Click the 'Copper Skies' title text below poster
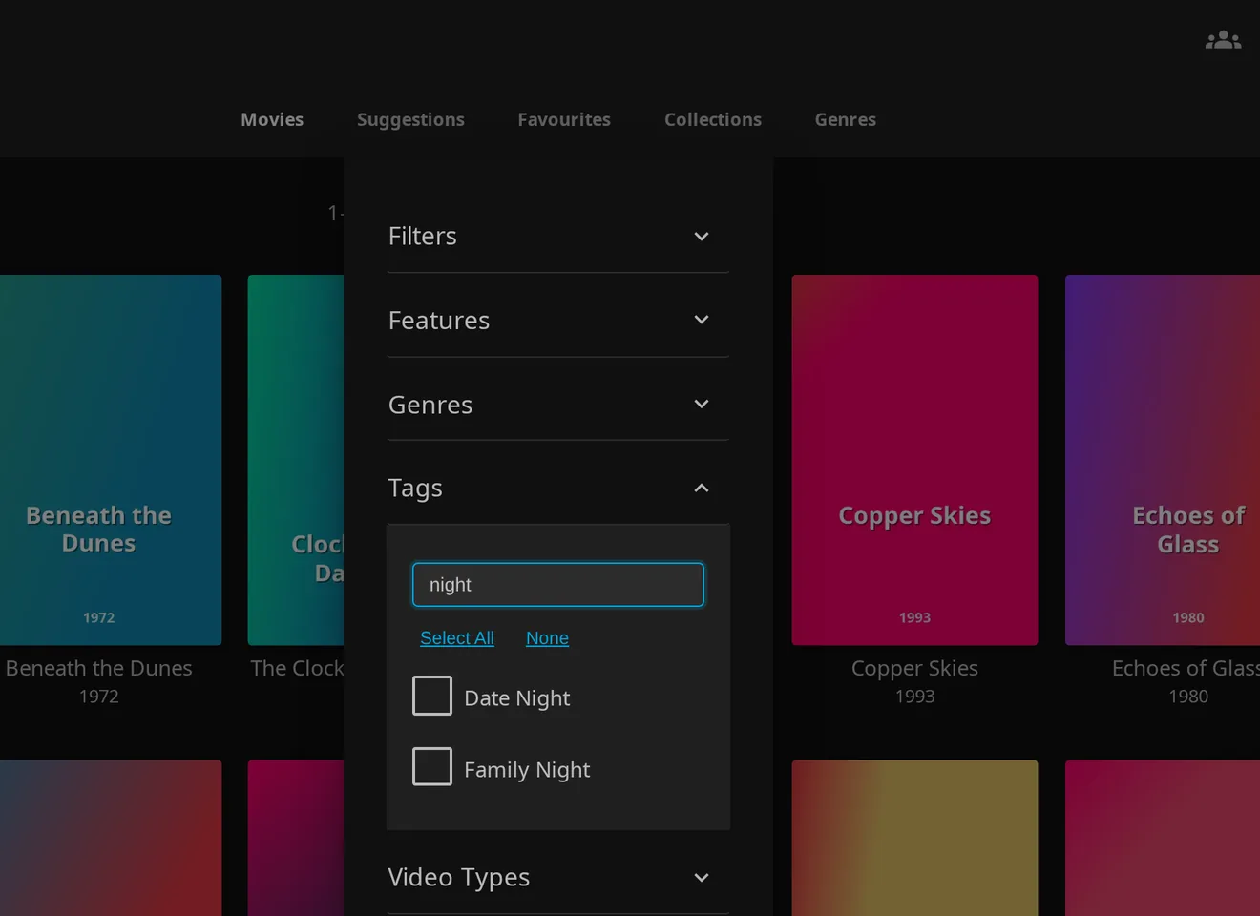The height and width of the screenshot is (916, 1260). click(x=914, y=668)
